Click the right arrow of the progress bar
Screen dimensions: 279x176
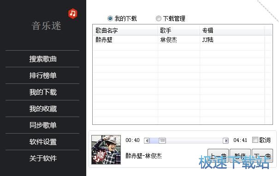(226, 141)
